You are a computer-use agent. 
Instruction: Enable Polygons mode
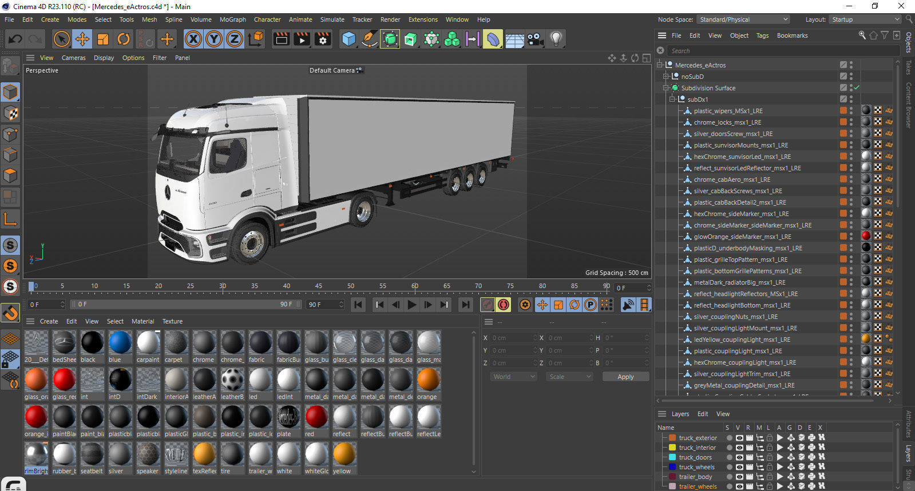[x=10, y=175]
